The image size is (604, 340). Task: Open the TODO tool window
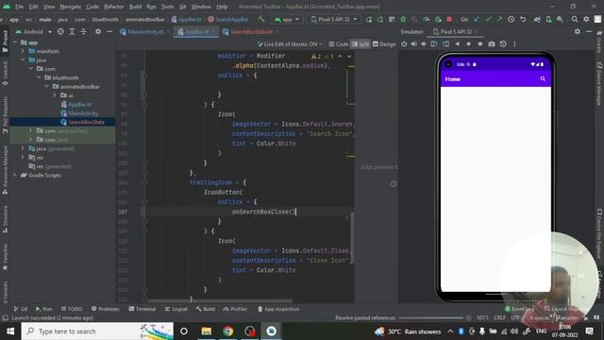[72, 309]
